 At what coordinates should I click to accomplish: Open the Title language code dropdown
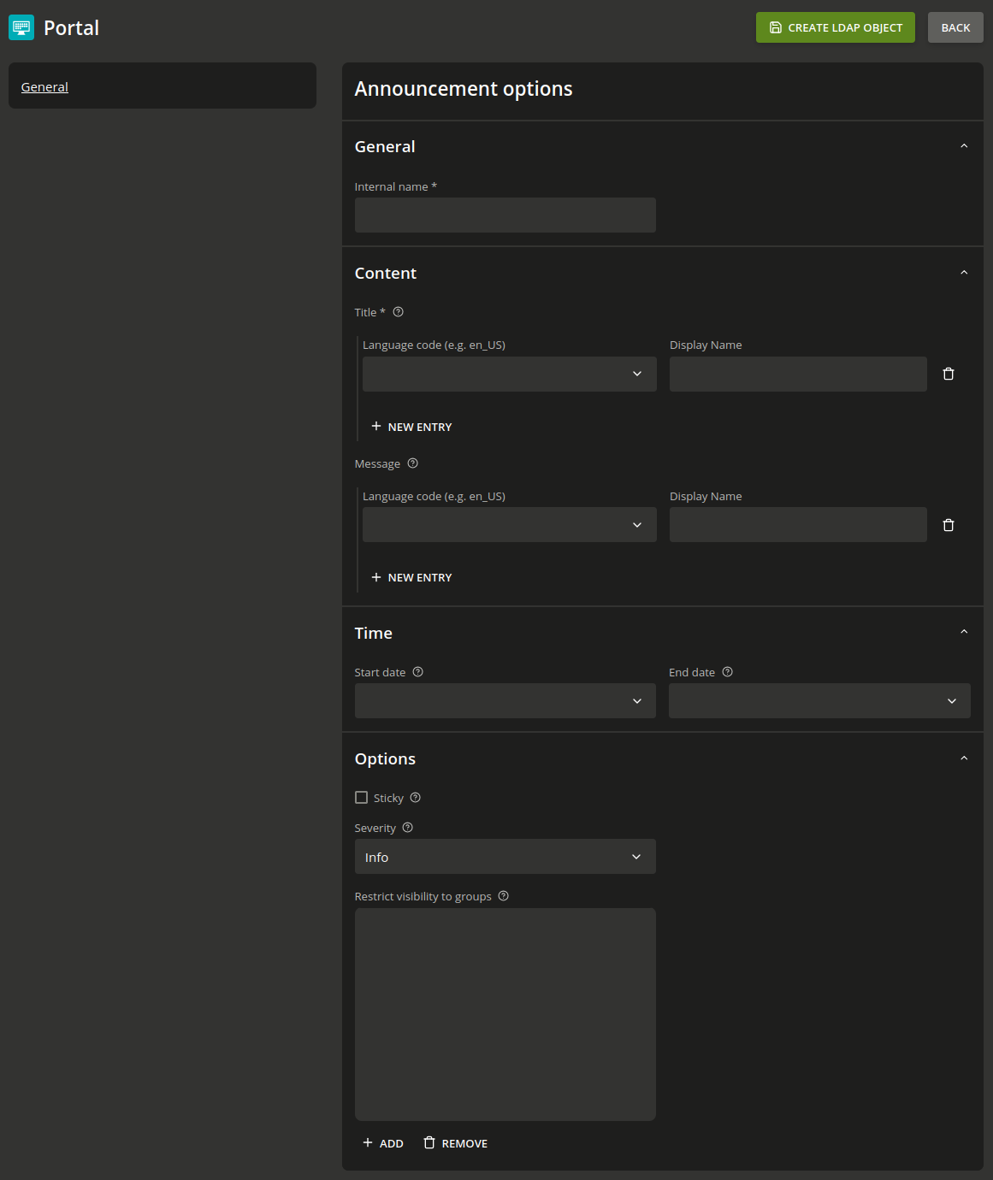coord(509,374)
